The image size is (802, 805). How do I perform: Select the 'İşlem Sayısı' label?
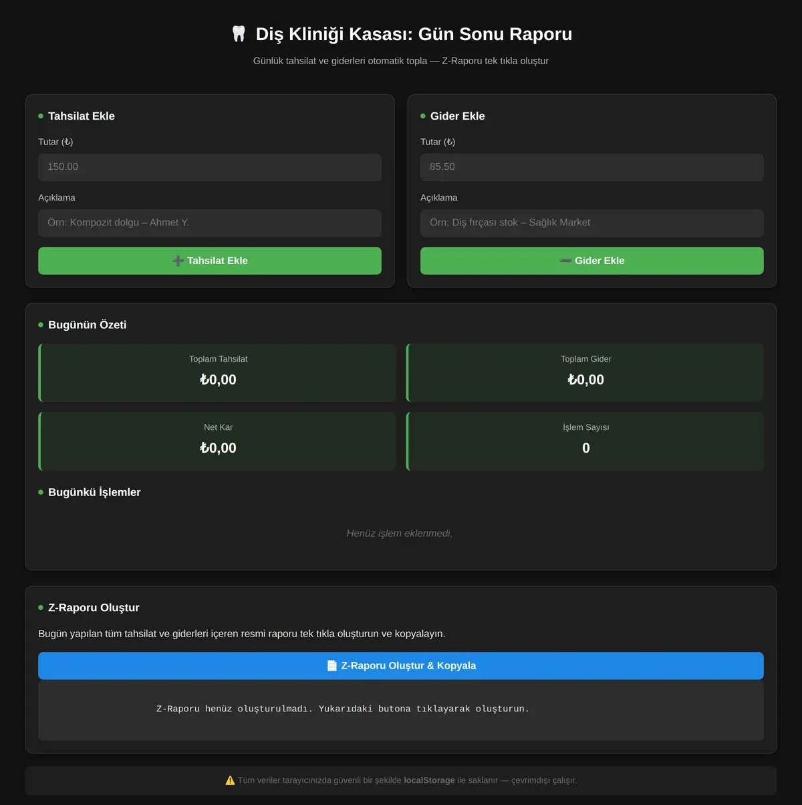[x=586, y=427]
